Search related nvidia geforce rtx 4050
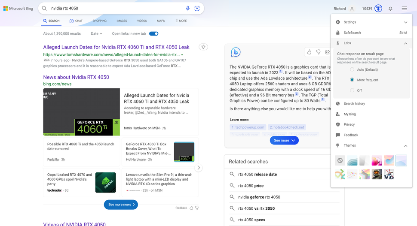Screen dimensions: 417x226 (259, 197)
